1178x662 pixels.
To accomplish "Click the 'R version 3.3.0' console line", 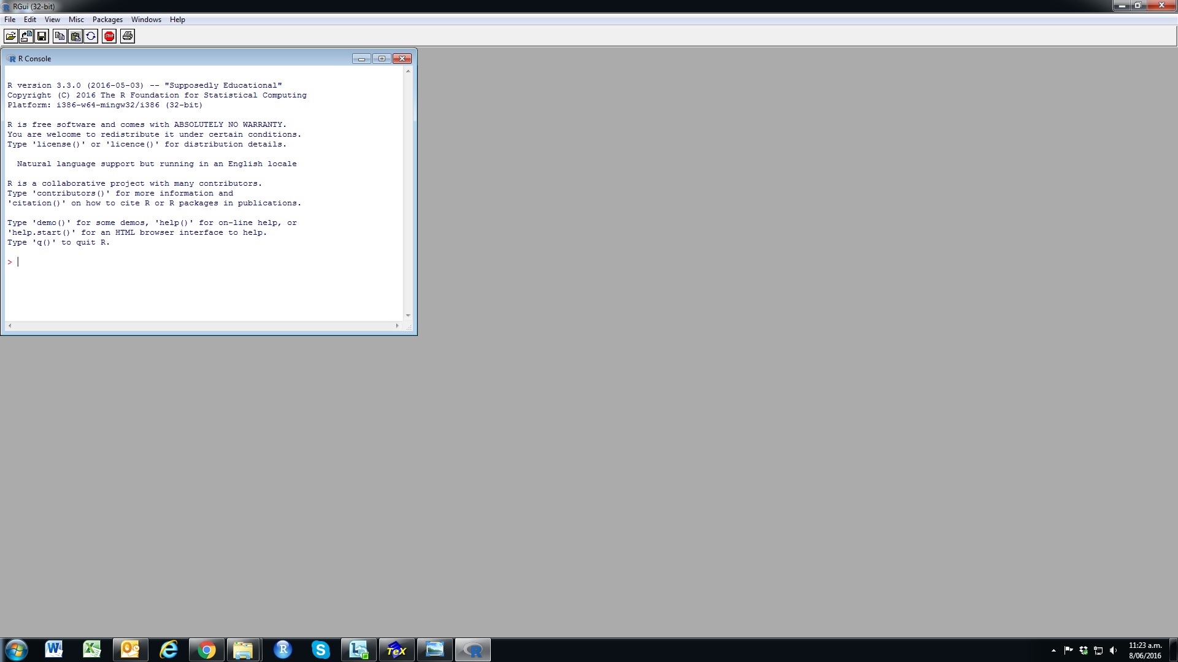I will pos(145,85).
